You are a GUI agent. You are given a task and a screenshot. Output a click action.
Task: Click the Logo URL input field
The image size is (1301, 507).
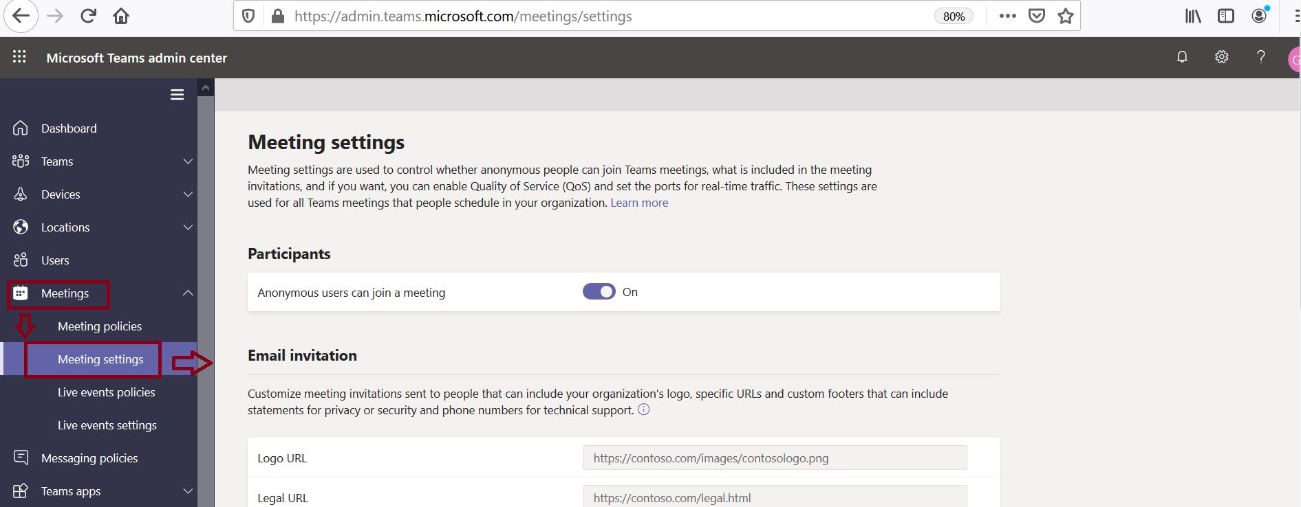click(x=774, y=458)
